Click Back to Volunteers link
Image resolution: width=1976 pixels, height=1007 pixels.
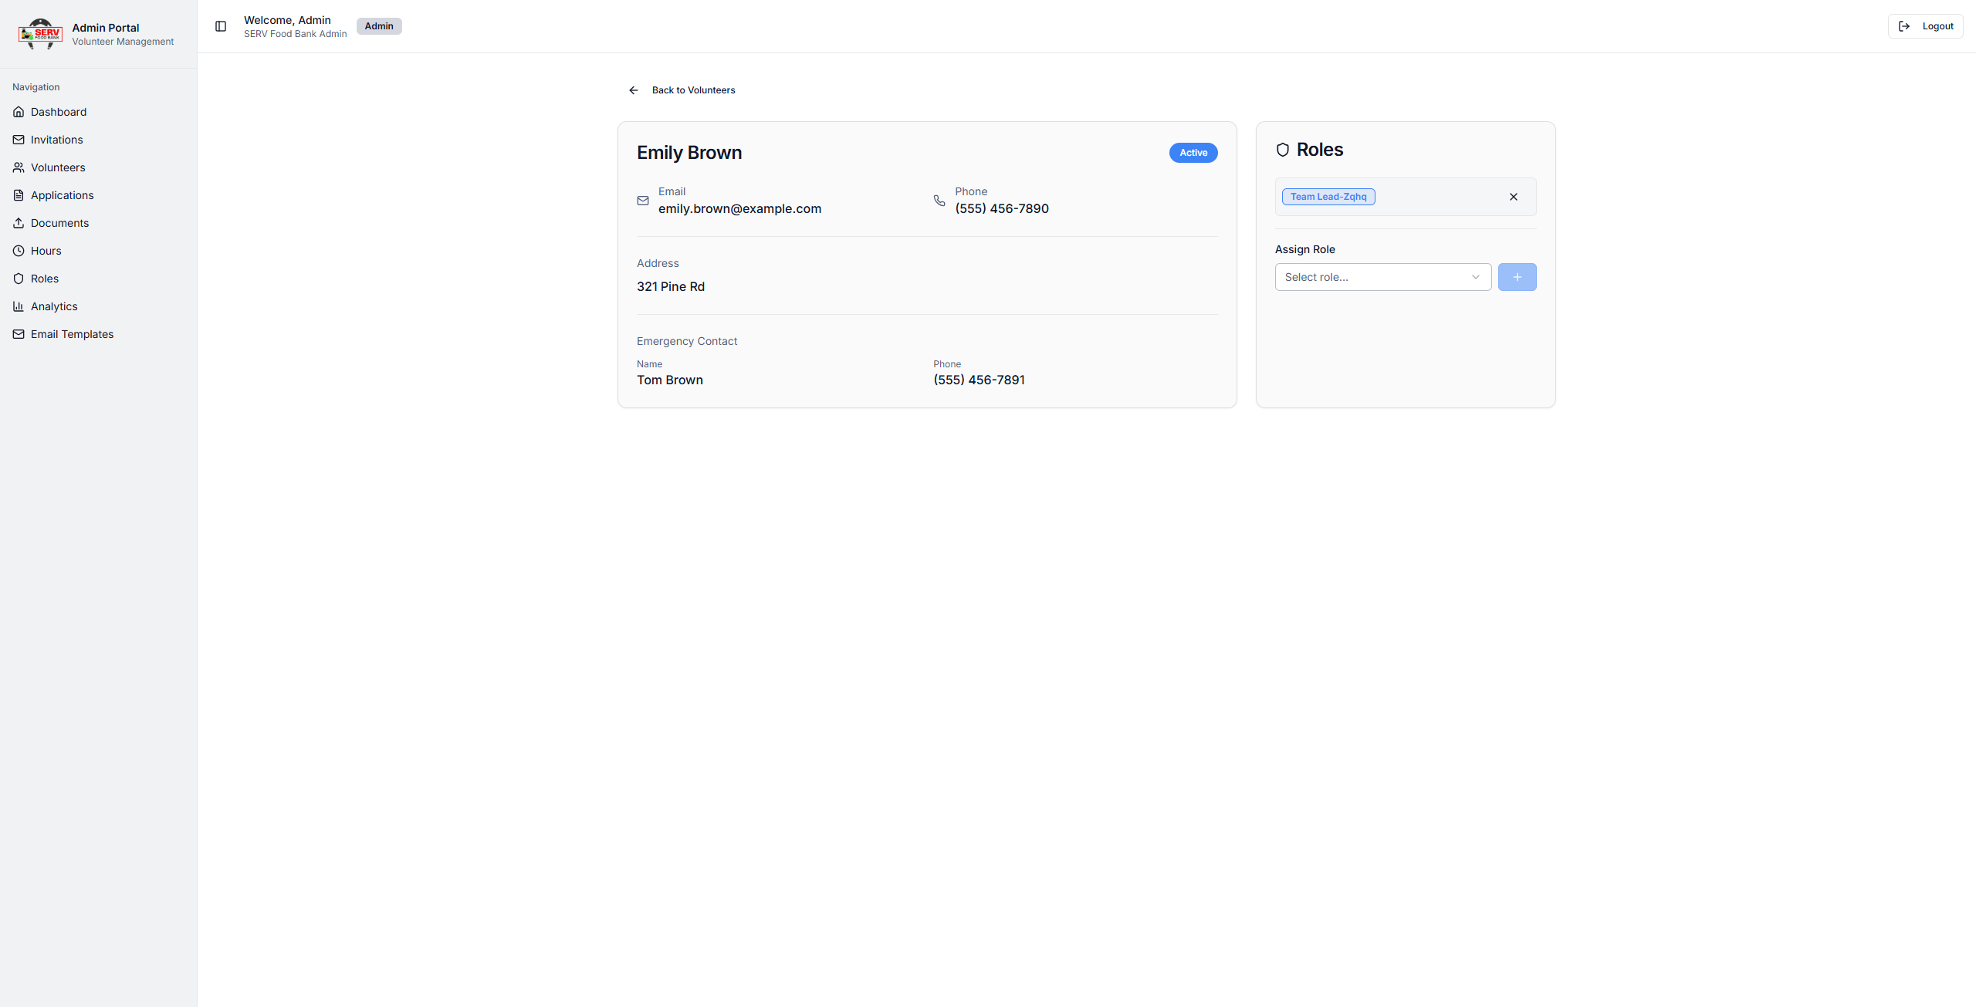693,90
